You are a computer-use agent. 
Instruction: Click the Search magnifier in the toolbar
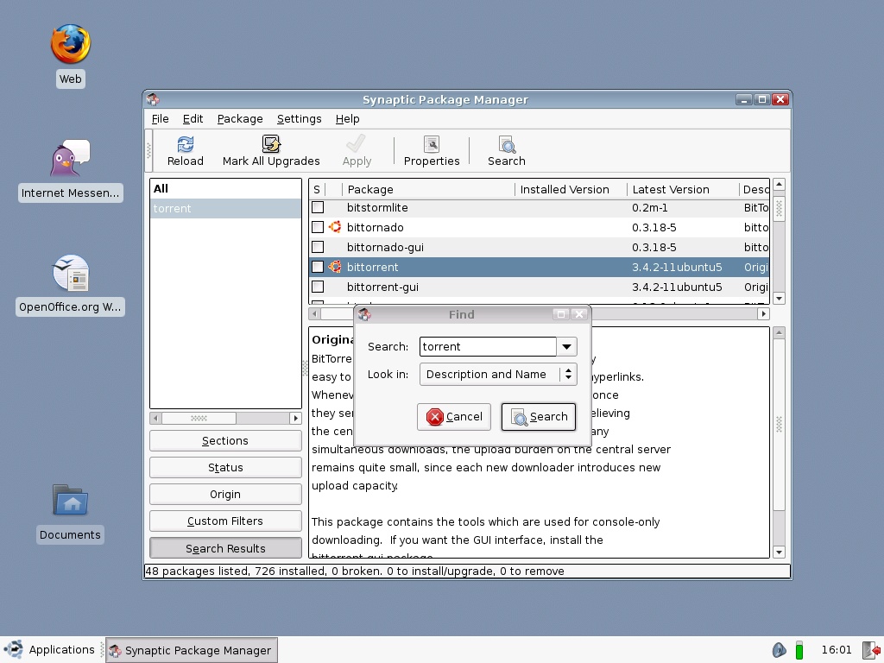507,144
